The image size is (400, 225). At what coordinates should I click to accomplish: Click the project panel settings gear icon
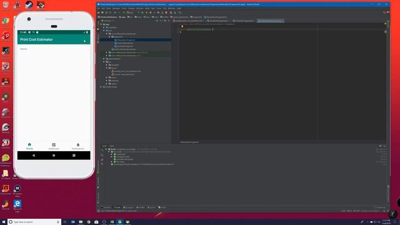[x=165, y=21]
